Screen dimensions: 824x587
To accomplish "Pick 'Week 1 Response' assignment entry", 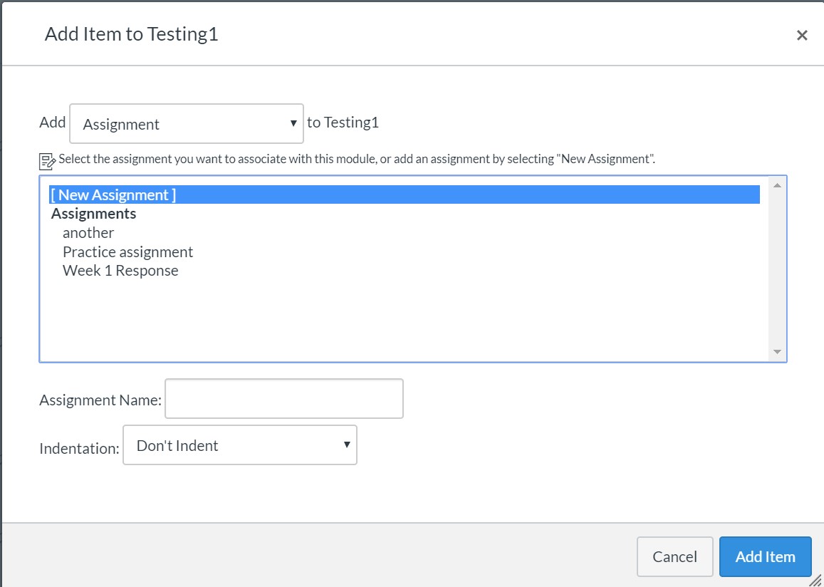I will click(x=120, y=271).
